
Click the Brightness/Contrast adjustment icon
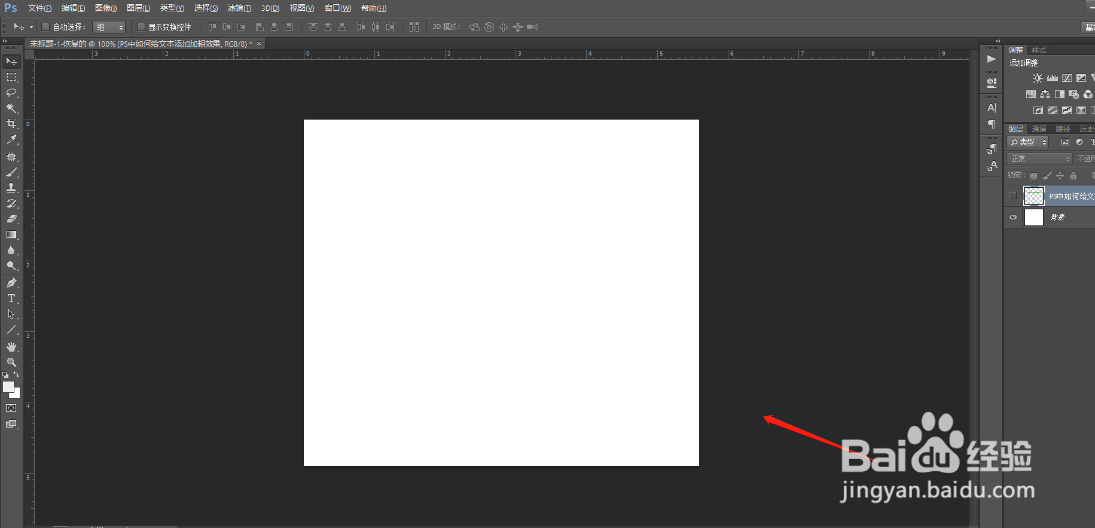pos(1038,78)
